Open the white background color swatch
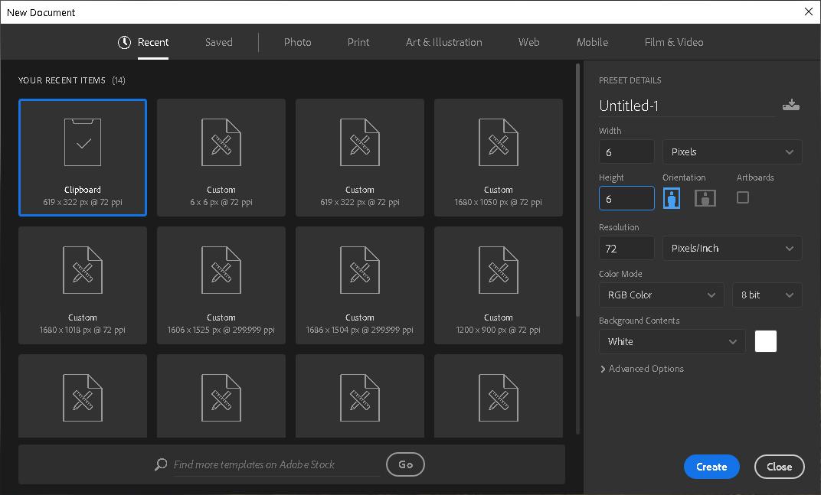The height and width of the screenshot is (495, 821). pyautogui.click(x=766, y=341)
